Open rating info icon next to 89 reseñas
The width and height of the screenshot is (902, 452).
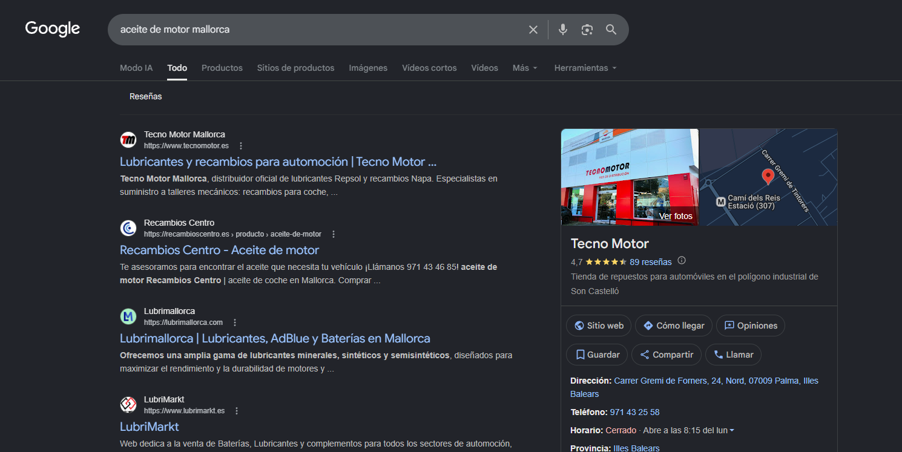click(682, 261)
